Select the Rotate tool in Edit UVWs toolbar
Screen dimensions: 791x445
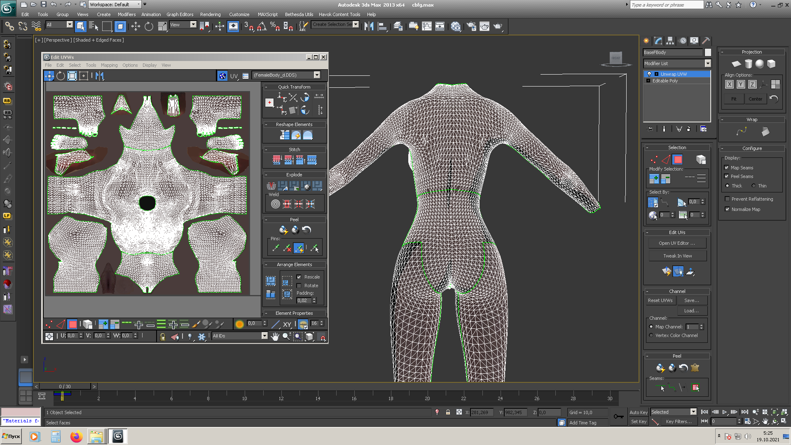click(x=60, y=76)
